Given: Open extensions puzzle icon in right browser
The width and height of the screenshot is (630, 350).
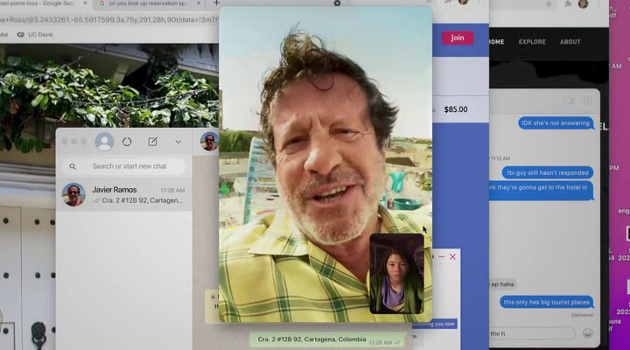Looking at the screenshot, I should pyautogui.click(x=568, y=4).
